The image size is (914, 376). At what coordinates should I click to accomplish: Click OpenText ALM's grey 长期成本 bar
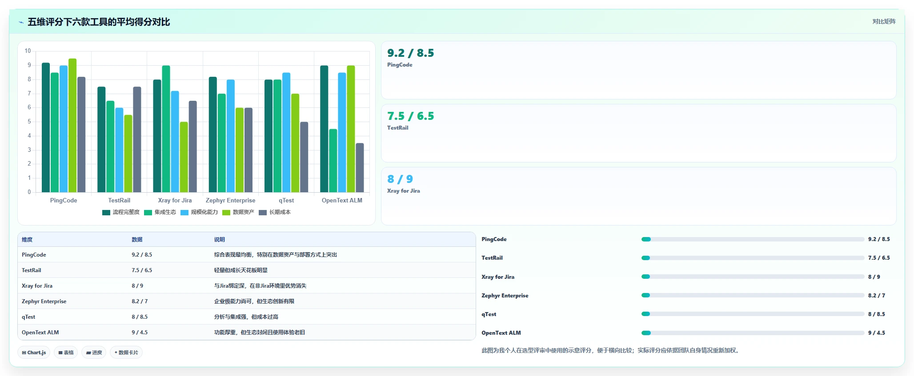360,168
